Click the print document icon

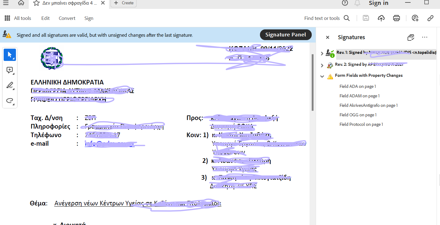[397, 18]
